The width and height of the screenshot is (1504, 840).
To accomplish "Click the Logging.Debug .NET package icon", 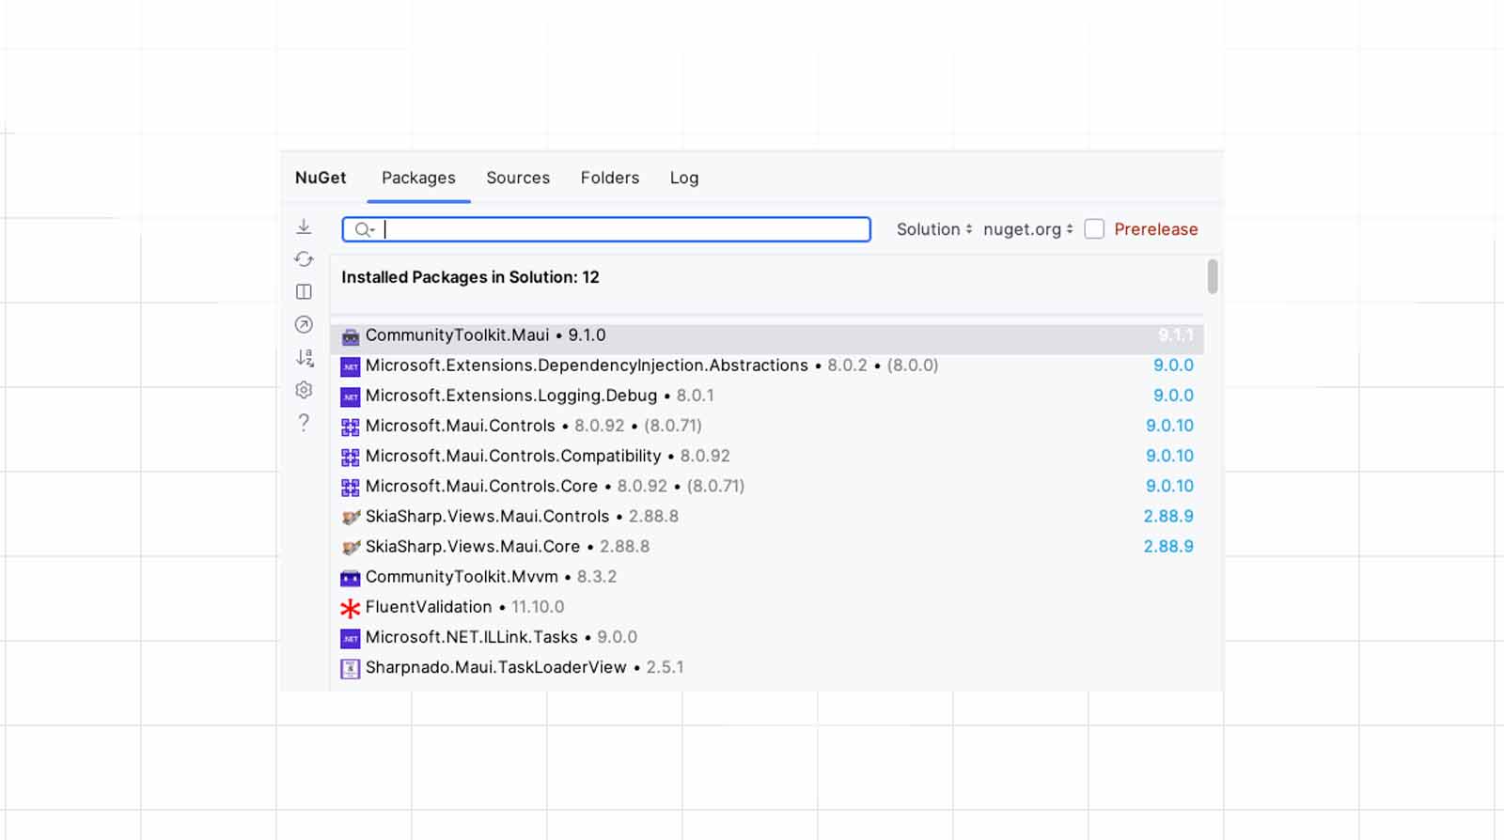I will (351, 397).
